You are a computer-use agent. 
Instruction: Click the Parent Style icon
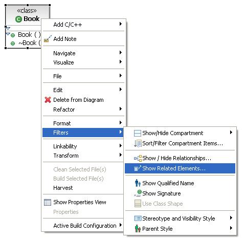(138, 229)
